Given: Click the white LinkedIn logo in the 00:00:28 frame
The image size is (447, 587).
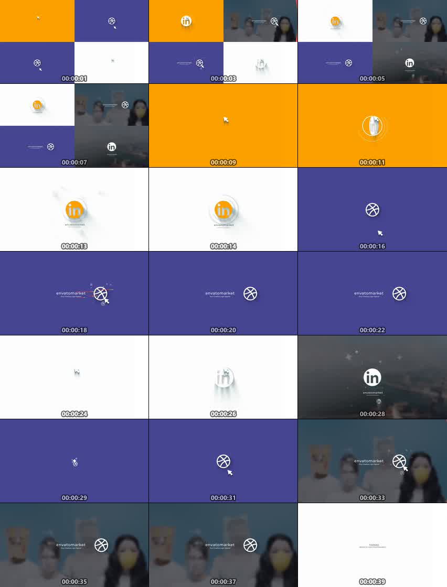Looking at the screenshot, I should tap(372, 377).
